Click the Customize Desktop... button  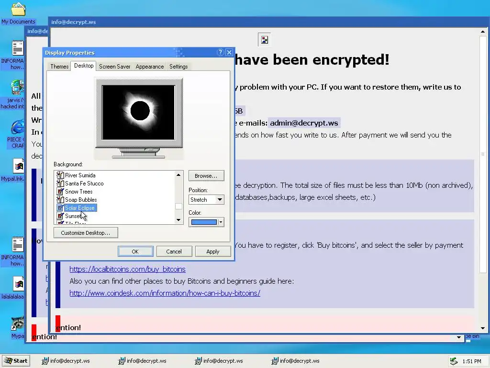[86, 233]
